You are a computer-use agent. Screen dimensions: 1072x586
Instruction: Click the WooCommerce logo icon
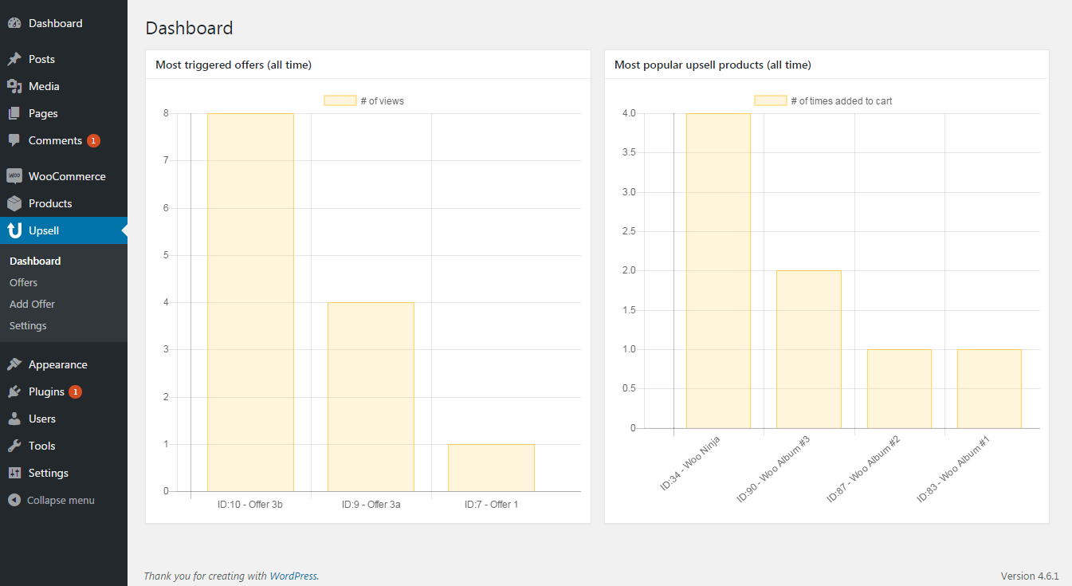coord(14,176)
